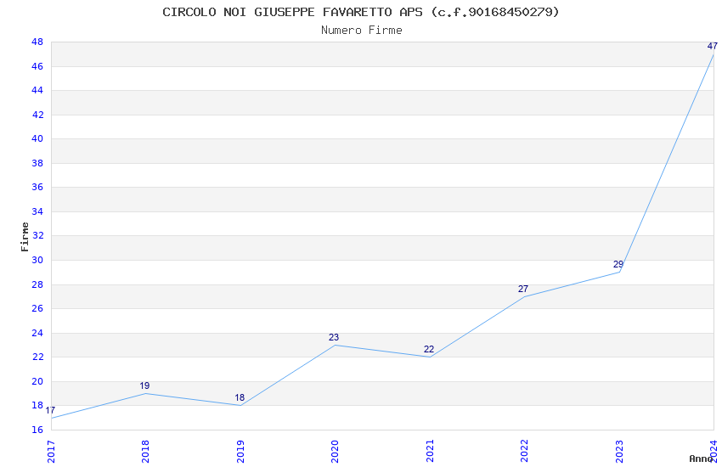
Task: Click y-axis tick value 28
Action: (37, 284)
